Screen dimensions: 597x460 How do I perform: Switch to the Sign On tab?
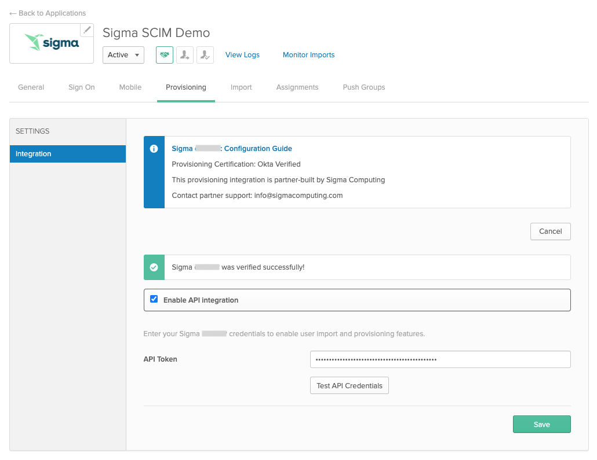pos(82,87)
